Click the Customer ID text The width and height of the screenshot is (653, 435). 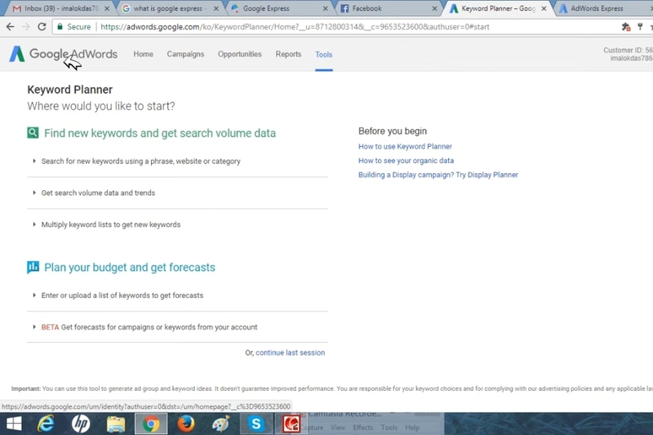coord(628,51)
